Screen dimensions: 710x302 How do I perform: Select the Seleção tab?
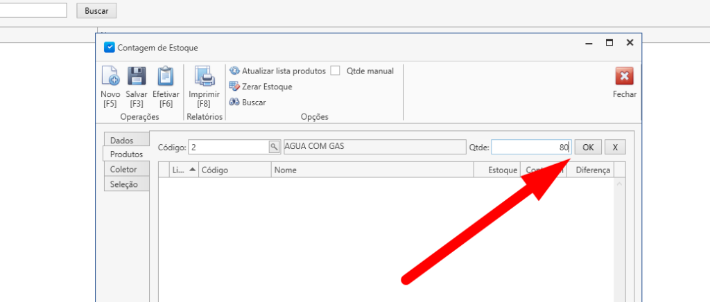pyautogui.click(x=124, y=184)
